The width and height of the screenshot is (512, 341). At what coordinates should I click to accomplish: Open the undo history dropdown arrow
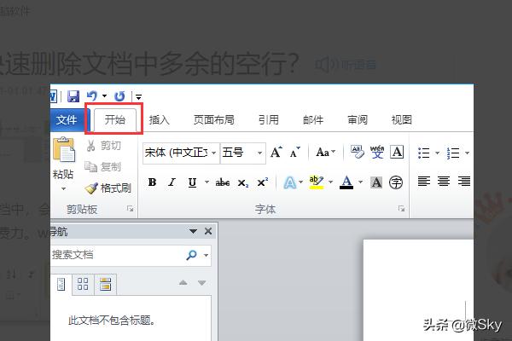pos(104,96)
